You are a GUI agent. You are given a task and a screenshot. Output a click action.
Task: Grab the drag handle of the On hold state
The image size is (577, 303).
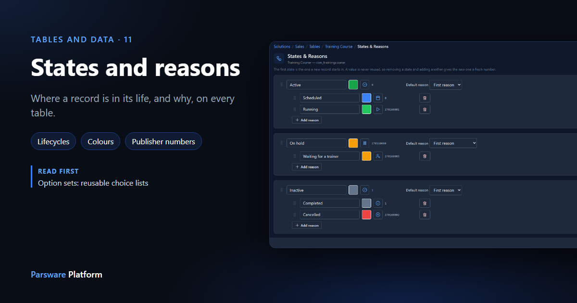tap(282, 142)
